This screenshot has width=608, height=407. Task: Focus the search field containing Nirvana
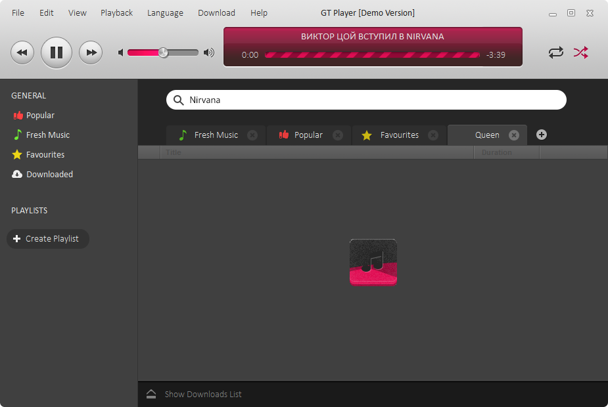[366, 100]
